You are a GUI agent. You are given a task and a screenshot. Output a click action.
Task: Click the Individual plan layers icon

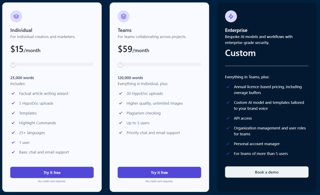(x=16, y=16)
